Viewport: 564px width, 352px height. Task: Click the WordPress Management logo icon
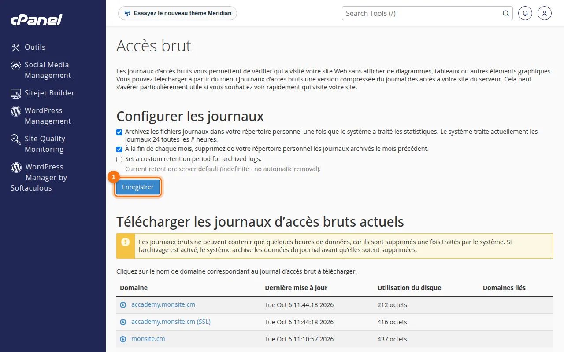pyautogui.click(x=16, y=111)
